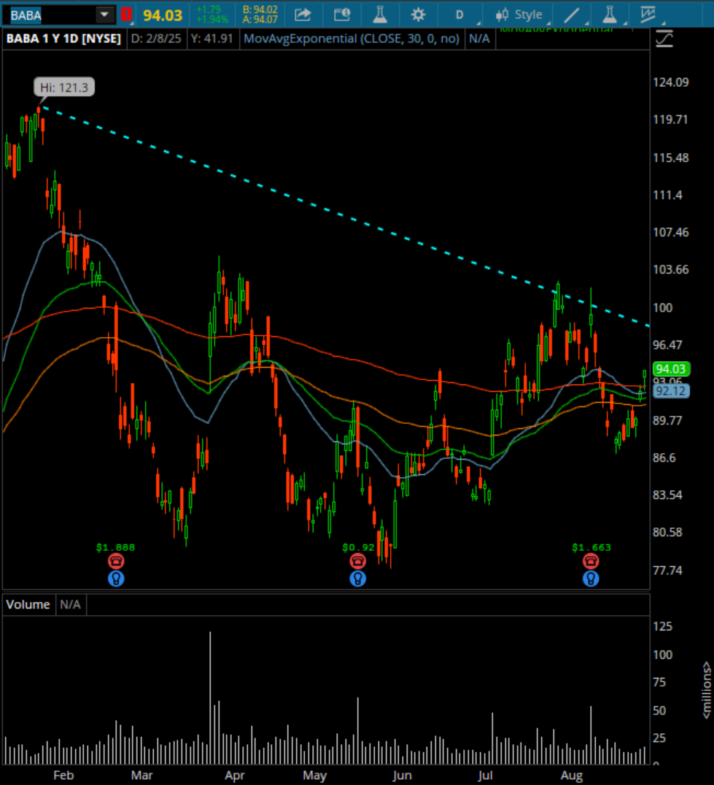Click the D: 2/8/25 date readout
The image size is (714, 785).
tap(157, 39)
